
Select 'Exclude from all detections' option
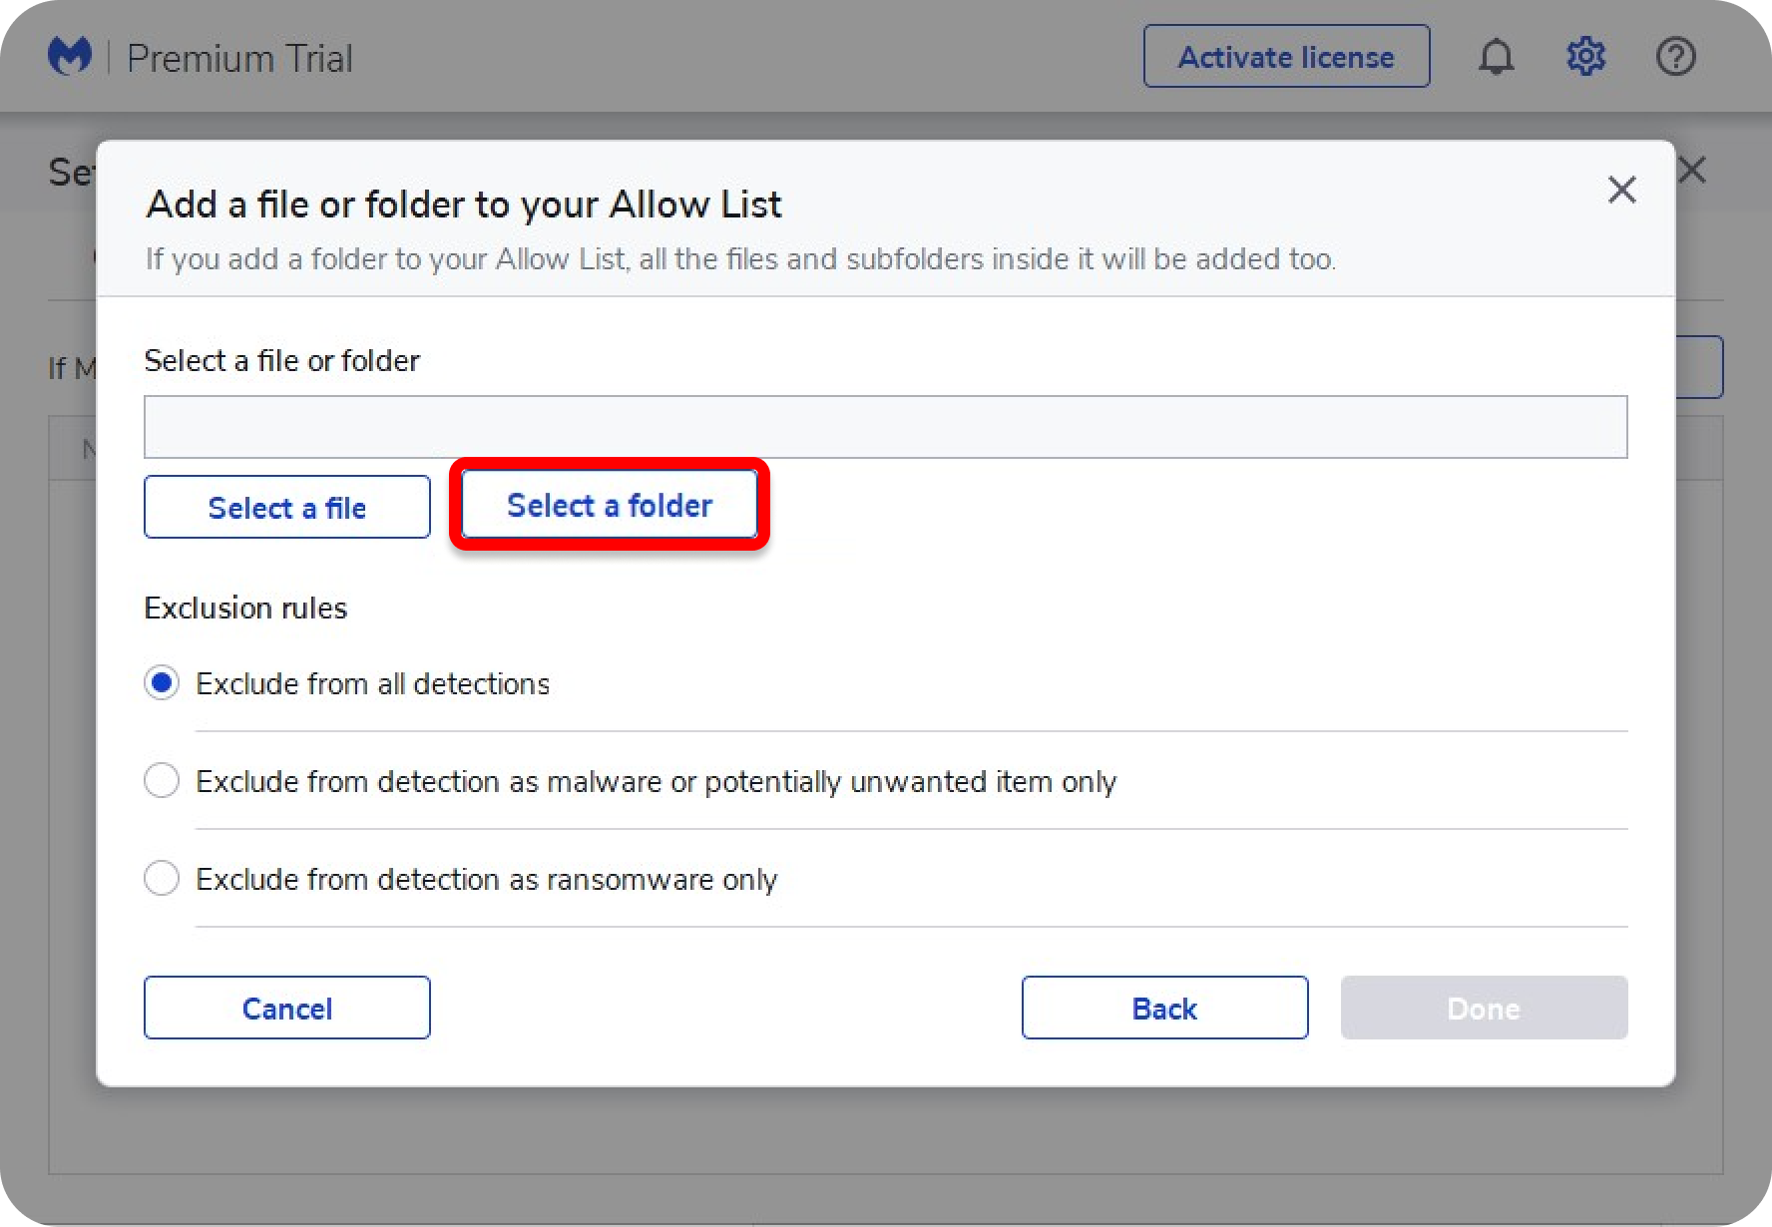[162, 683]
